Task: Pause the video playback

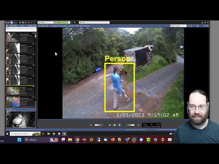Action: pos(115,125)
